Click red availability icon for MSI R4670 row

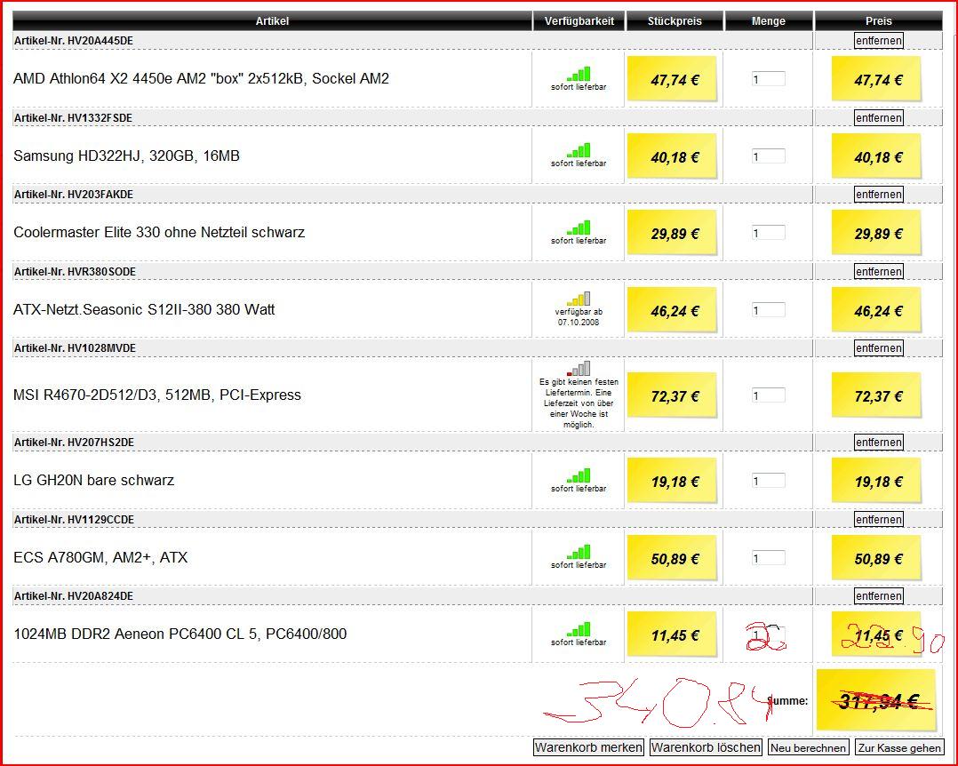(579, 369)
